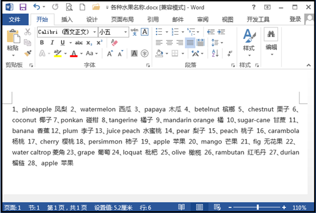Adjust the zoom slider handle

tap(258, 207)
